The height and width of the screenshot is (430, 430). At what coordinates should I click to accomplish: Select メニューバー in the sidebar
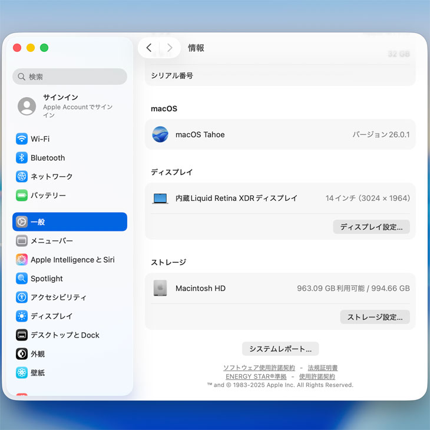[51, 241]
